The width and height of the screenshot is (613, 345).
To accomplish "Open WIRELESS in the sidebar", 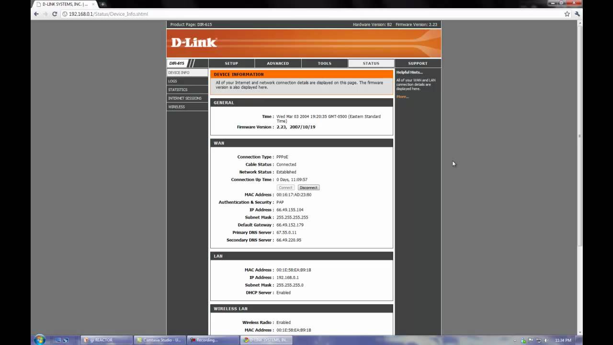I will [187, 107].
